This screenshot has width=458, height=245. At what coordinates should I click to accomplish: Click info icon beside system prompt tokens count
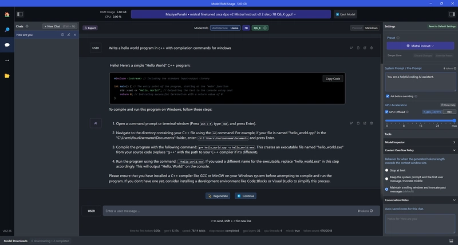pos(455,69)
